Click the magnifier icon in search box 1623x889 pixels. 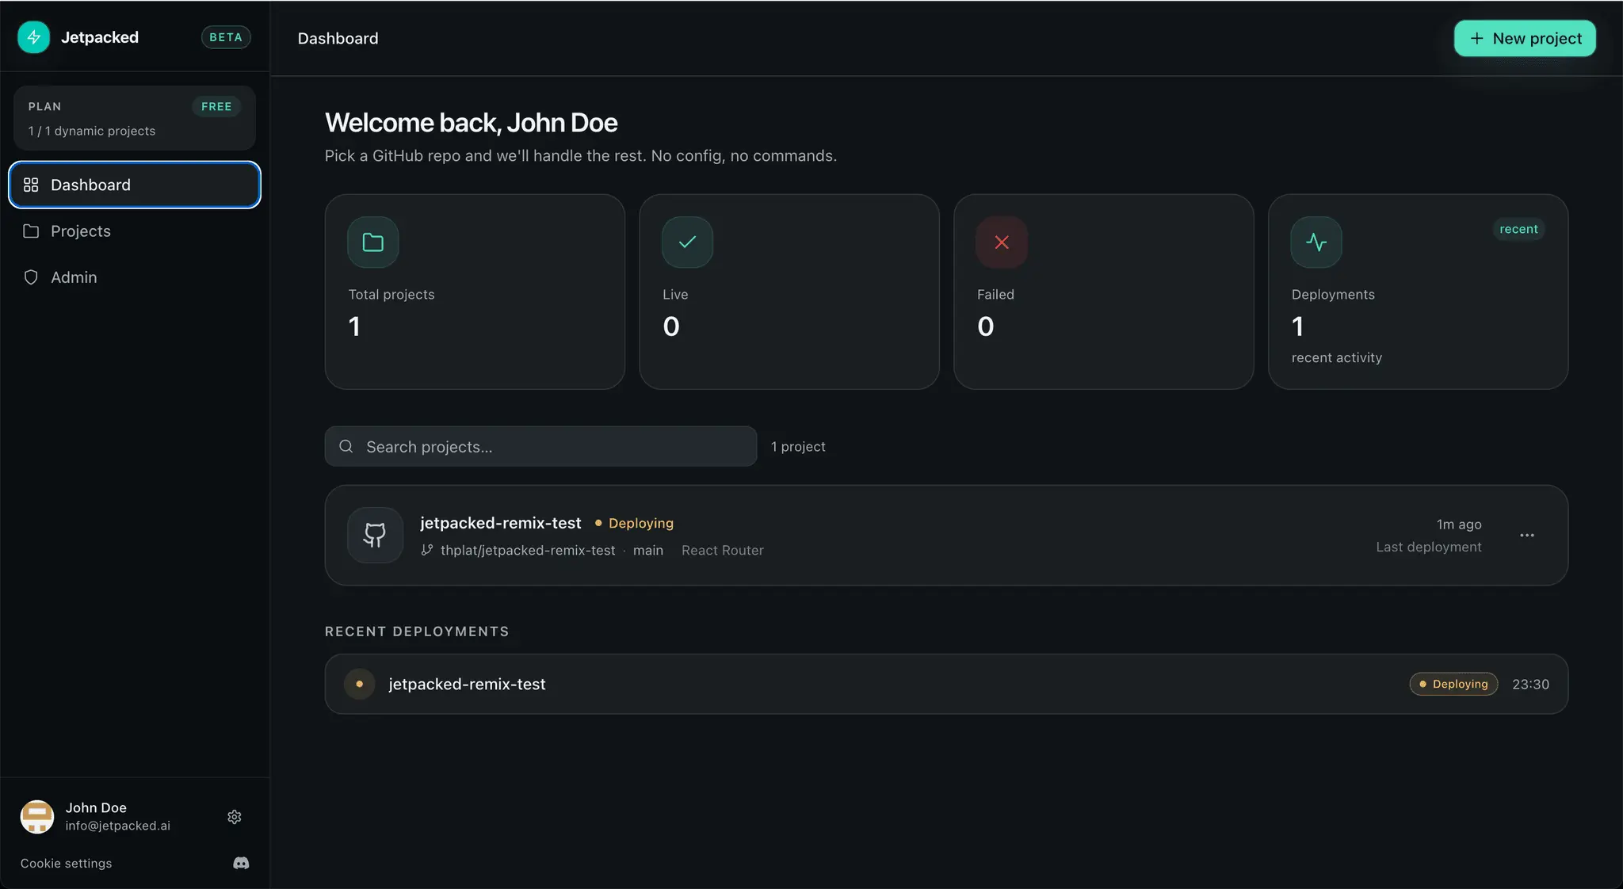[x=346, y=447]
